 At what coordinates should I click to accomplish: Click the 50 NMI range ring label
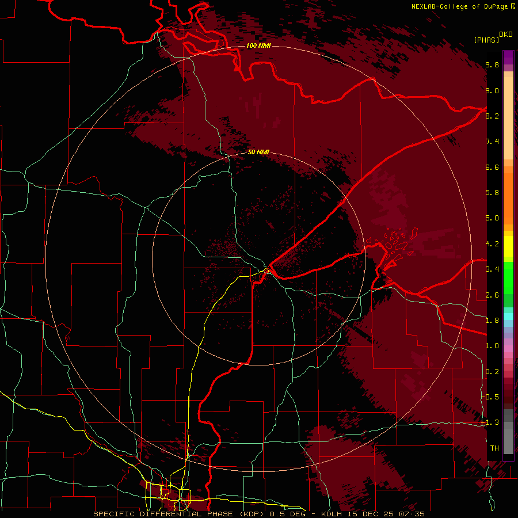(x=258, y=153)
